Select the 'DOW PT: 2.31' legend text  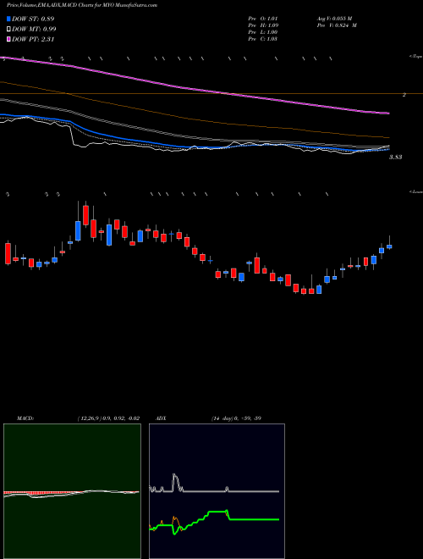click(x=33, y=39)
